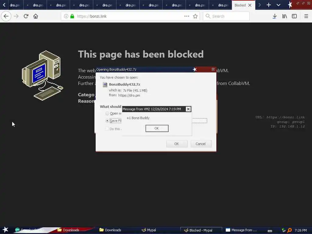Go back using the browser back arrow
Image resolution: width=312 pixels, height=234 pixels.
[6, 16]
